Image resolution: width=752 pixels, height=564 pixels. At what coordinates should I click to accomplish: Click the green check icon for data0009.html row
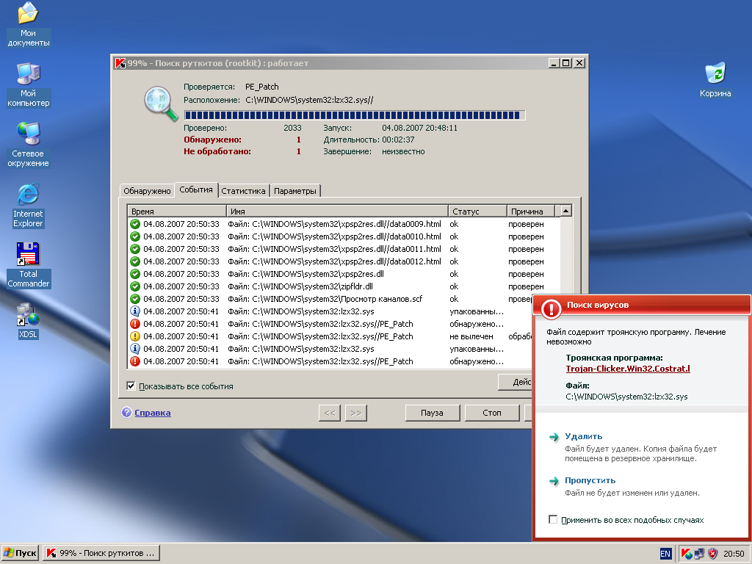coord(135,224)
